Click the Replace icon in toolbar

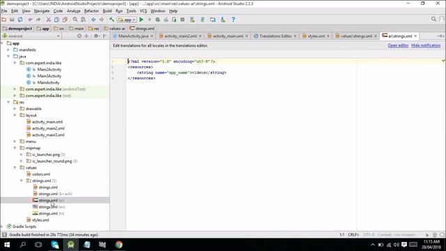coord(84,20)
